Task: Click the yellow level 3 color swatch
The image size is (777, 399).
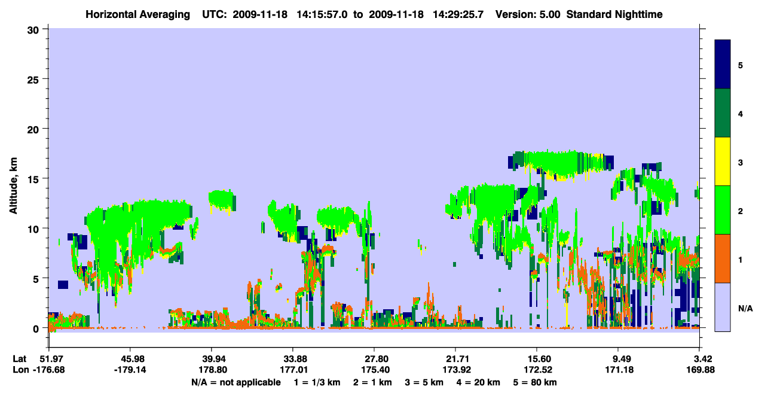Action: click(x=723, y=162)
